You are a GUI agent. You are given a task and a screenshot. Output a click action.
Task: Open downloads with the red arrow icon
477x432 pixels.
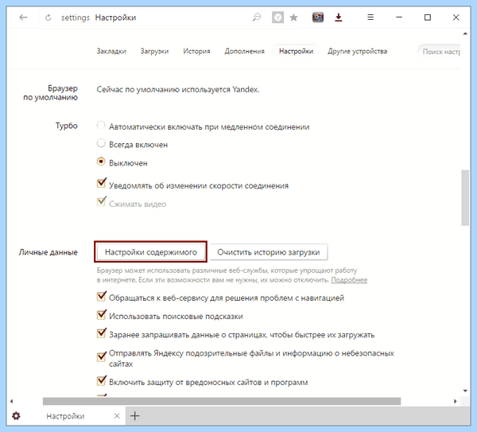coord(339,18)
